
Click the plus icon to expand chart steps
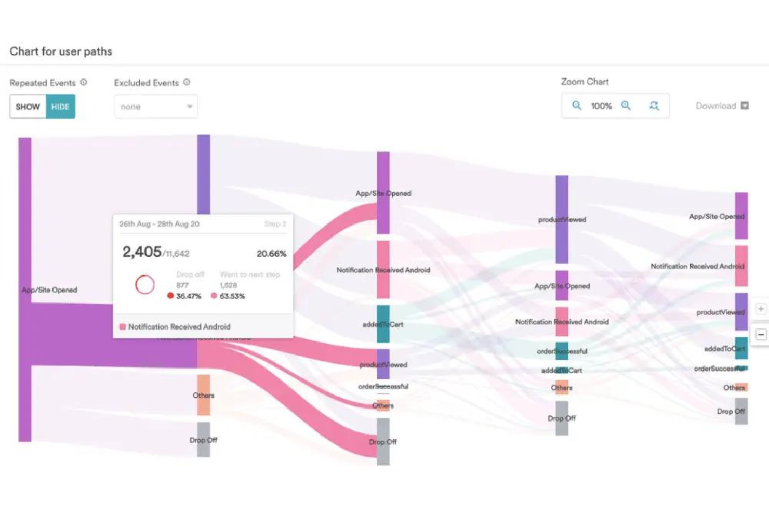tap(761, 308)
